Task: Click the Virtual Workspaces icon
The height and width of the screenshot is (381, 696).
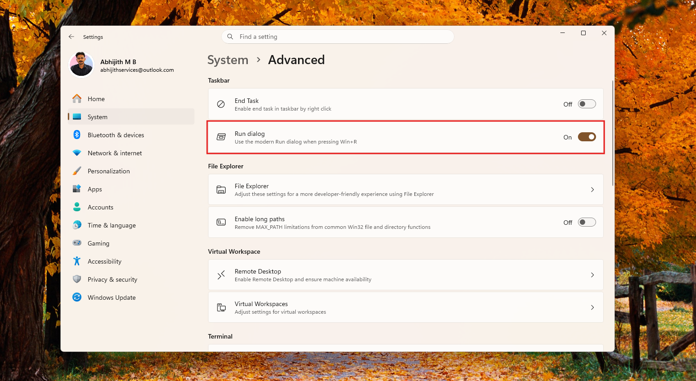Action: tap(221, 307)
